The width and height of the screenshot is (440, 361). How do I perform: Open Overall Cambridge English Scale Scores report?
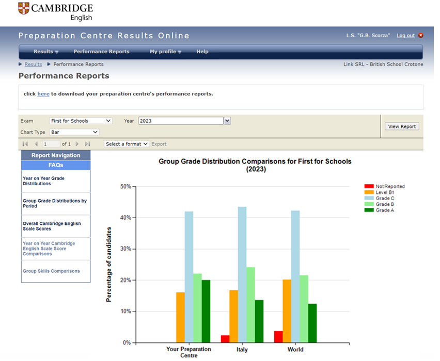[x=56, y=226]
